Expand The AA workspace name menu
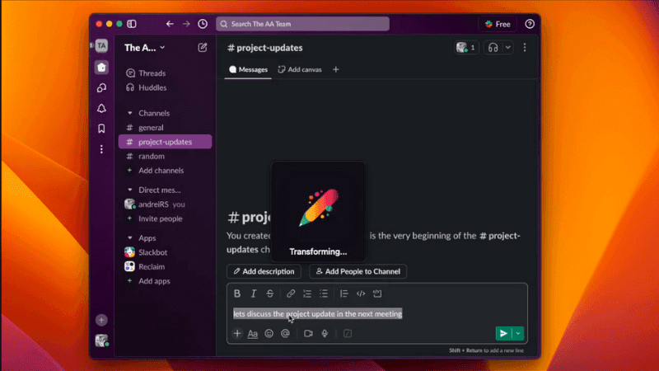This screenshot has height=371, width=659. pos(145,48)
